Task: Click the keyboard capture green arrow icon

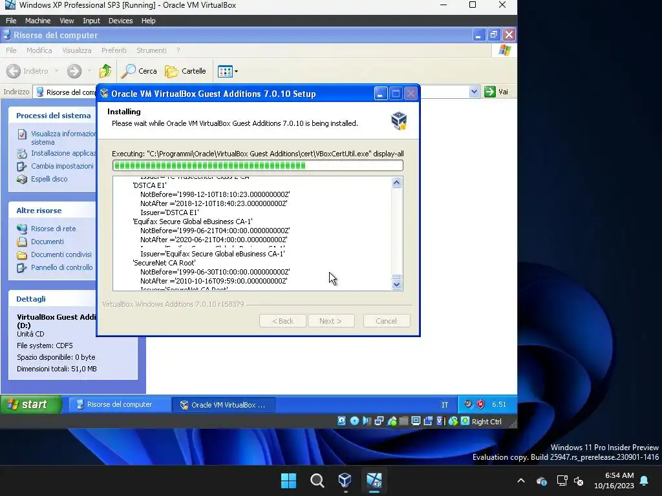Action: click(465, 421)
